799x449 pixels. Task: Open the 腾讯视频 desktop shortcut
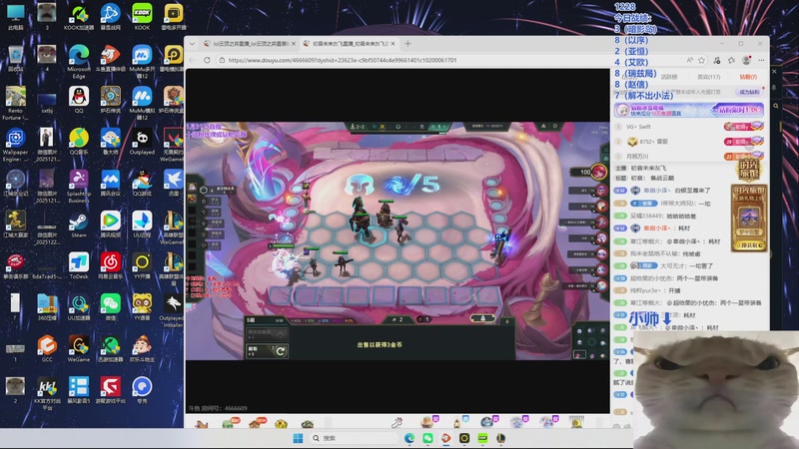click(110, 224)
